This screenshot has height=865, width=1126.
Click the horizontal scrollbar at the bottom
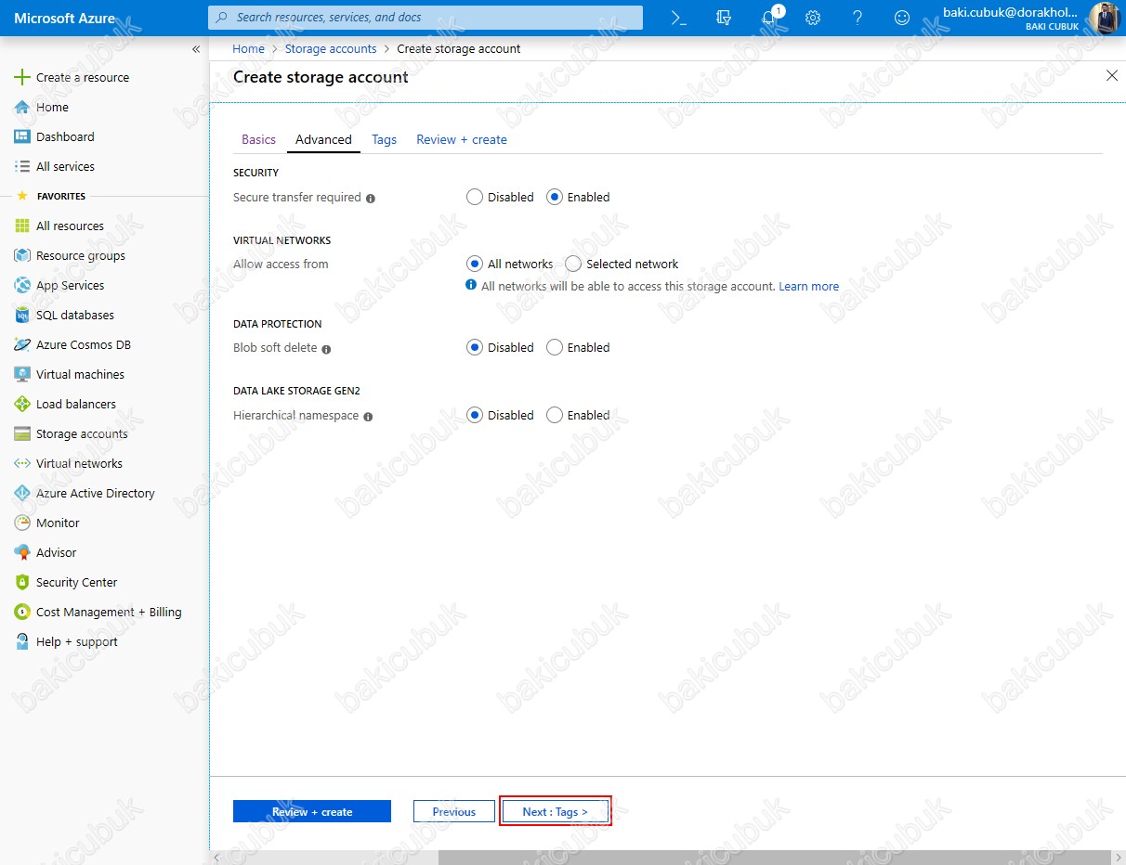coord(775,858)
